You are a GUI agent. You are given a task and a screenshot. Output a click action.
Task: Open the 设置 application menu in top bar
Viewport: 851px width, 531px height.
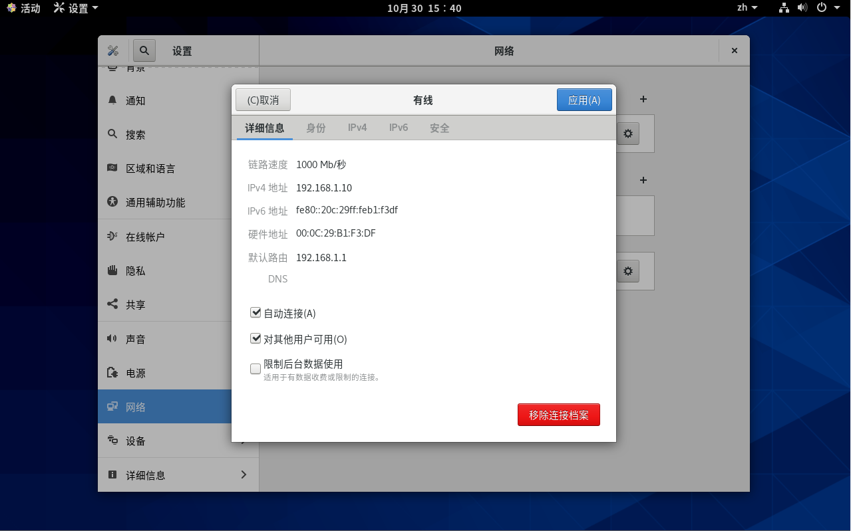click(x=76, y=8)
